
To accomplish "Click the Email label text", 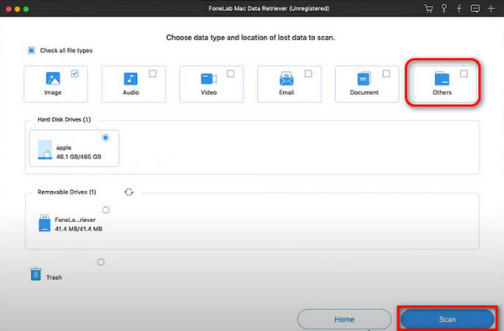I will pyautogui.click(x=286, y=92).
